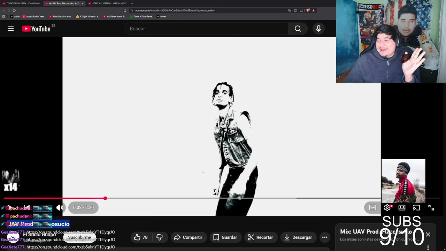Open the apps grid in bookmarks bar
This screenshot has width=446, height=251.
(3, 16)
